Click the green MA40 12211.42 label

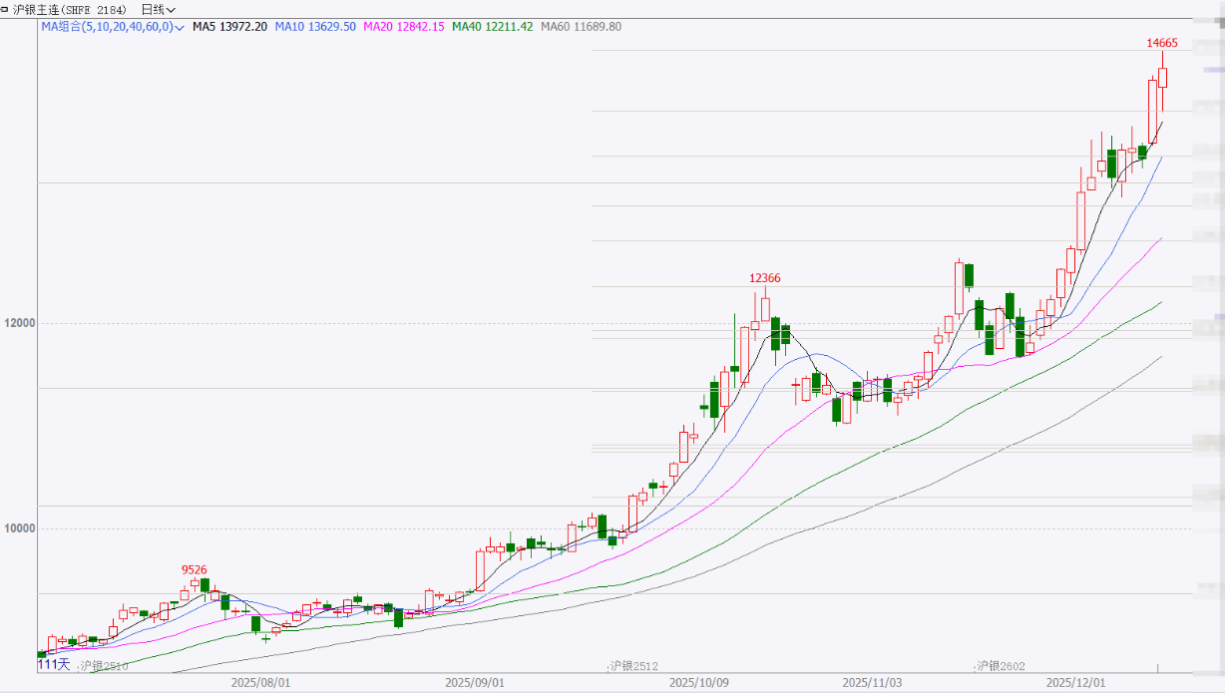[492, 27]
